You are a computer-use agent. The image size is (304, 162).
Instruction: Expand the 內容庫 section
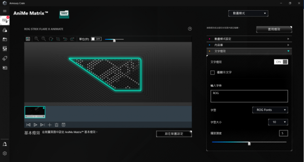tap(249, 45)
